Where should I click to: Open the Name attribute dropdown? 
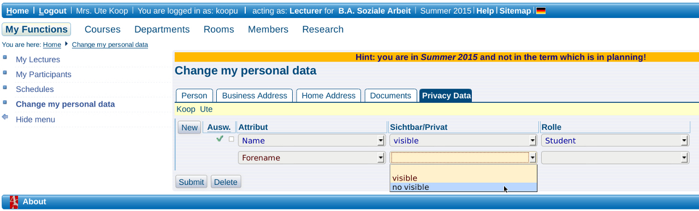pos(311,141)
